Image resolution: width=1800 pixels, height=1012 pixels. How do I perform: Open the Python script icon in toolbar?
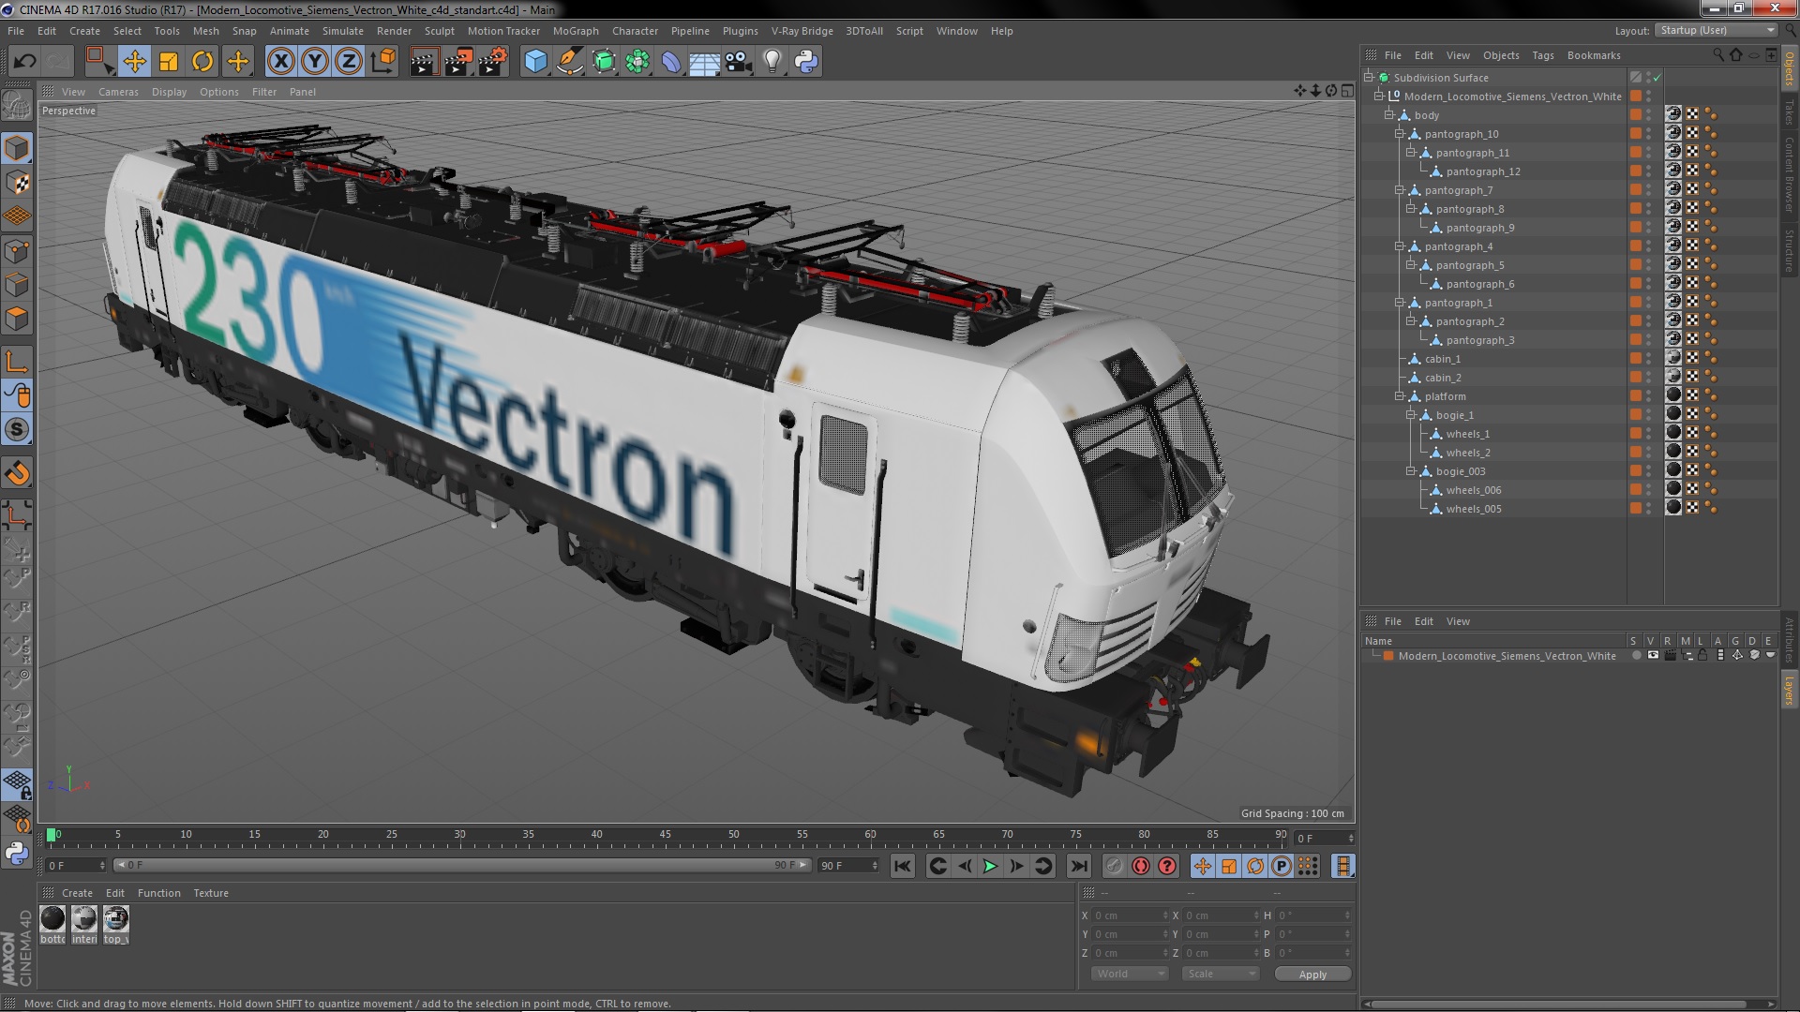[806, 62]
